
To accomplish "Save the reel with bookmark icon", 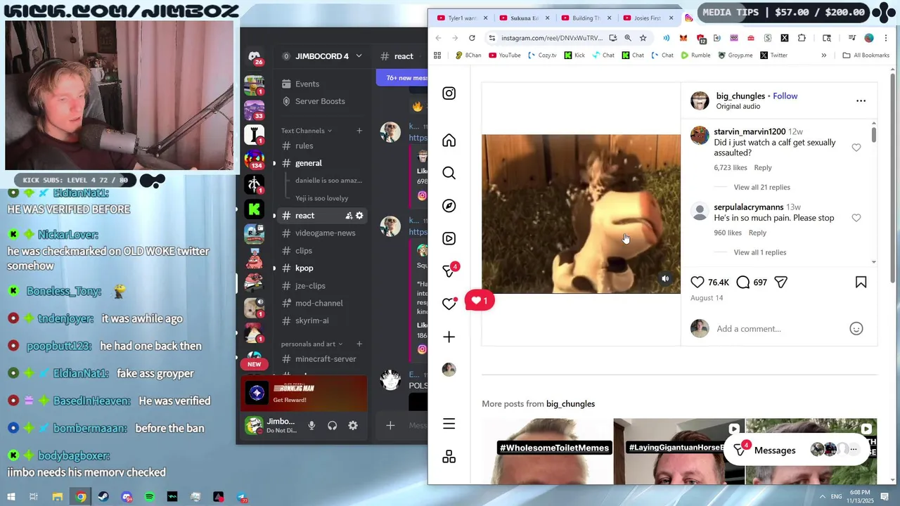I will point(861,282).
